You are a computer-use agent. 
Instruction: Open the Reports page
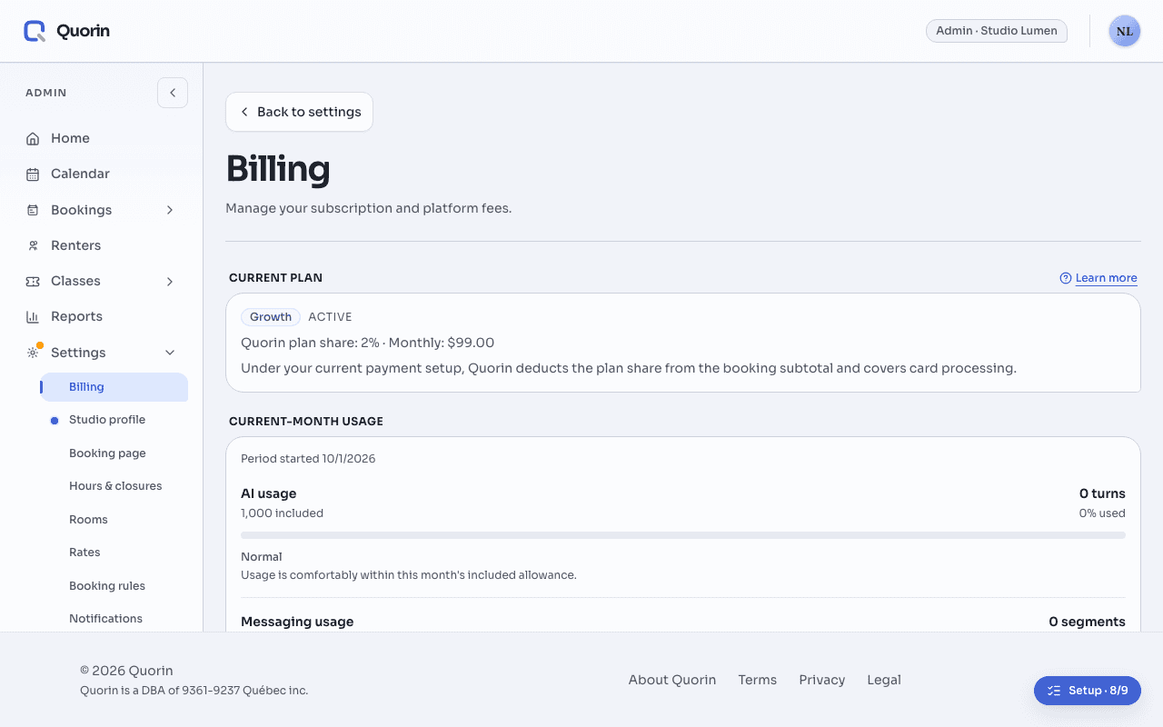[105, 316]
